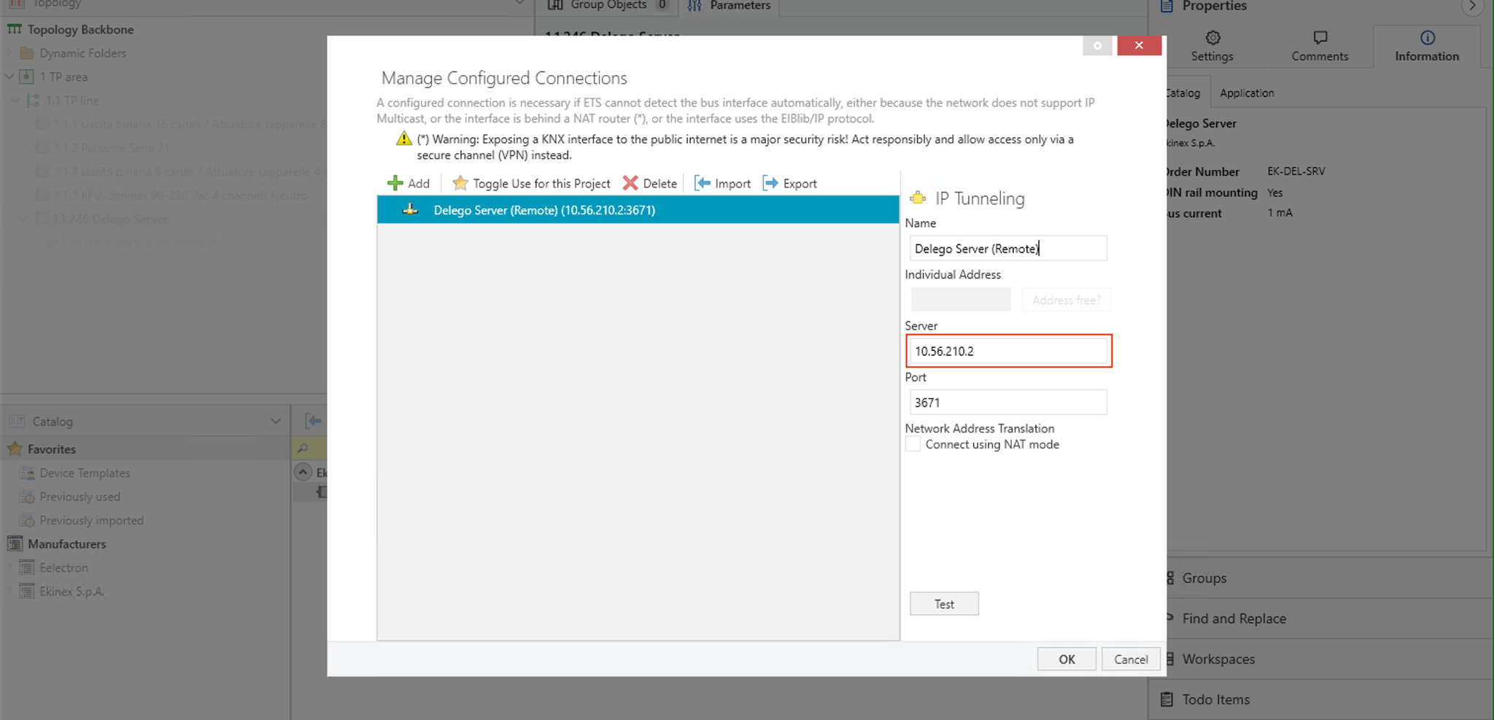Enable Connect using NAT mode checkbox
This screenshot has width=1494, height=720.
point(913,444)
